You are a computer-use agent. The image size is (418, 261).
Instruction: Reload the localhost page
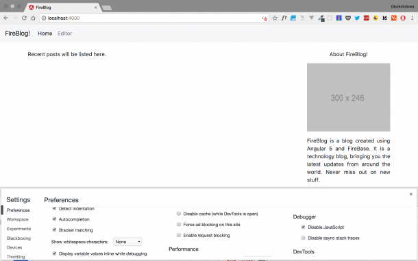tap(24, 18)
